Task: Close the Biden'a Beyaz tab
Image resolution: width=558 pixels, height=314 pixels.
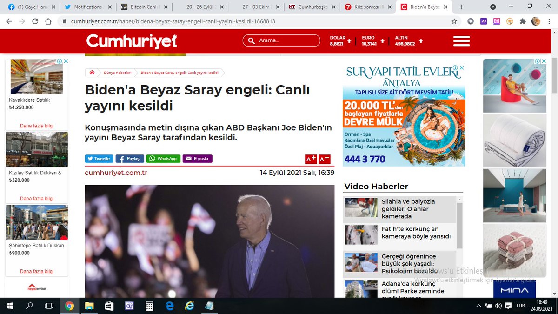Action: (x=445, y=7)
